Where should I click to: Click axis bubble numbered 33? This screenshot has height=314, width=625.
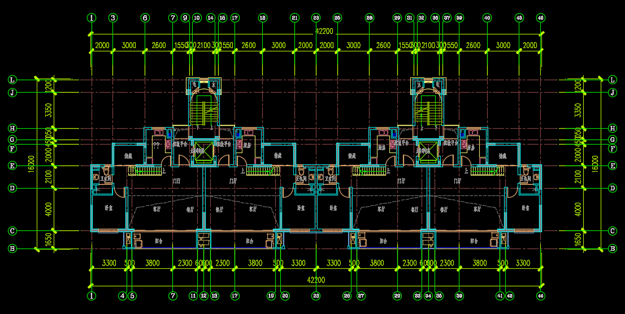pos(418,296)
